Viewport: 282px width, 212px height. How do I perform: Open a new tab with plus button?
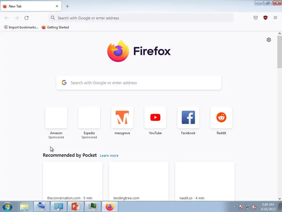point(67,6)
